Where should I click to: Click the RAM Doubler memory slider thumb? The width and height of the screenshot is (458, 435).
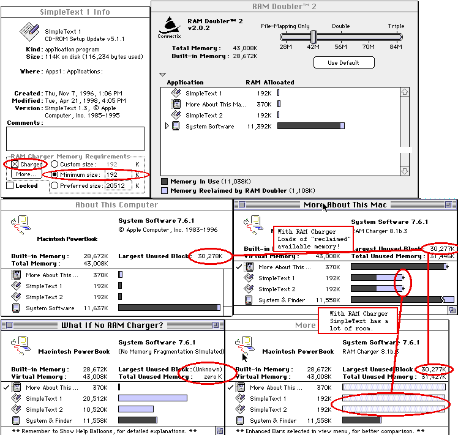click(x=313, y=37)
